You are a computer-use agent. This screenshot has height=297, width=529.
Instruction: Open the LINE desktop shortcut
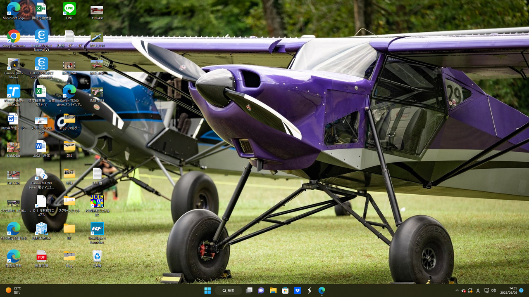pyautogui.click(x=69, y=11)
